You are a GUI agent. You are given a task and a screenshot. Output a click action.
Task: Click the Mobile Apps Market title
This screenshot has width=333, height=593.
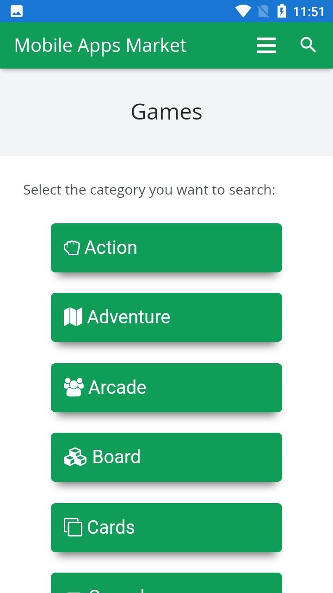(100, 45)
